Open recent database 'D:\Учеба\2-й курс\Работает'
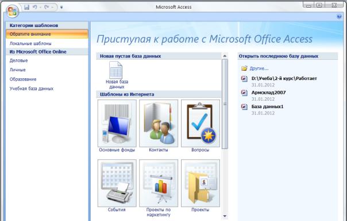347x221 pixels. [x=284, y=78]
